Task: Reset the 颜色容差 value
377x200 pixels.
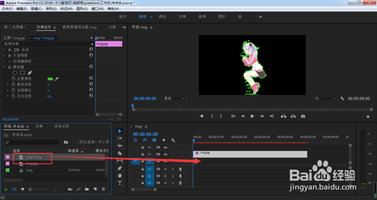Action: point(91,84)
